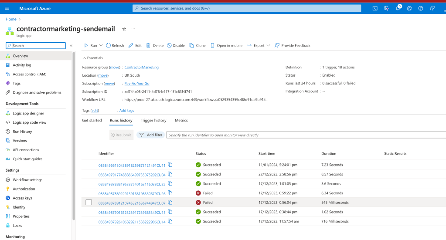Switch to the Metrics tab
446x240 pixels.
point(181,120)
